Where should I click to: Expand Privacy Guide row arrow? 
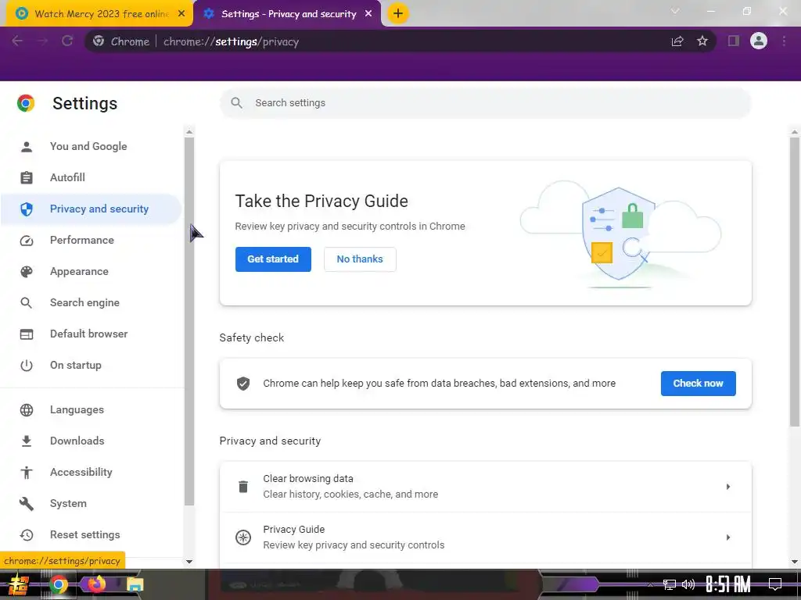(728, 537)
